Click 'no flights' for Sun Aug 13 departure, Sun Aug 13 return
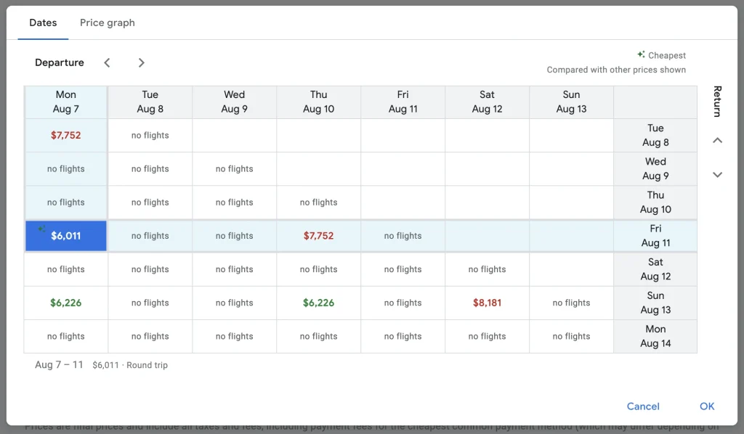 [571, 303]
